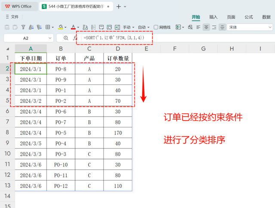Click cell with header 下单日期

(x=31, y=58)
